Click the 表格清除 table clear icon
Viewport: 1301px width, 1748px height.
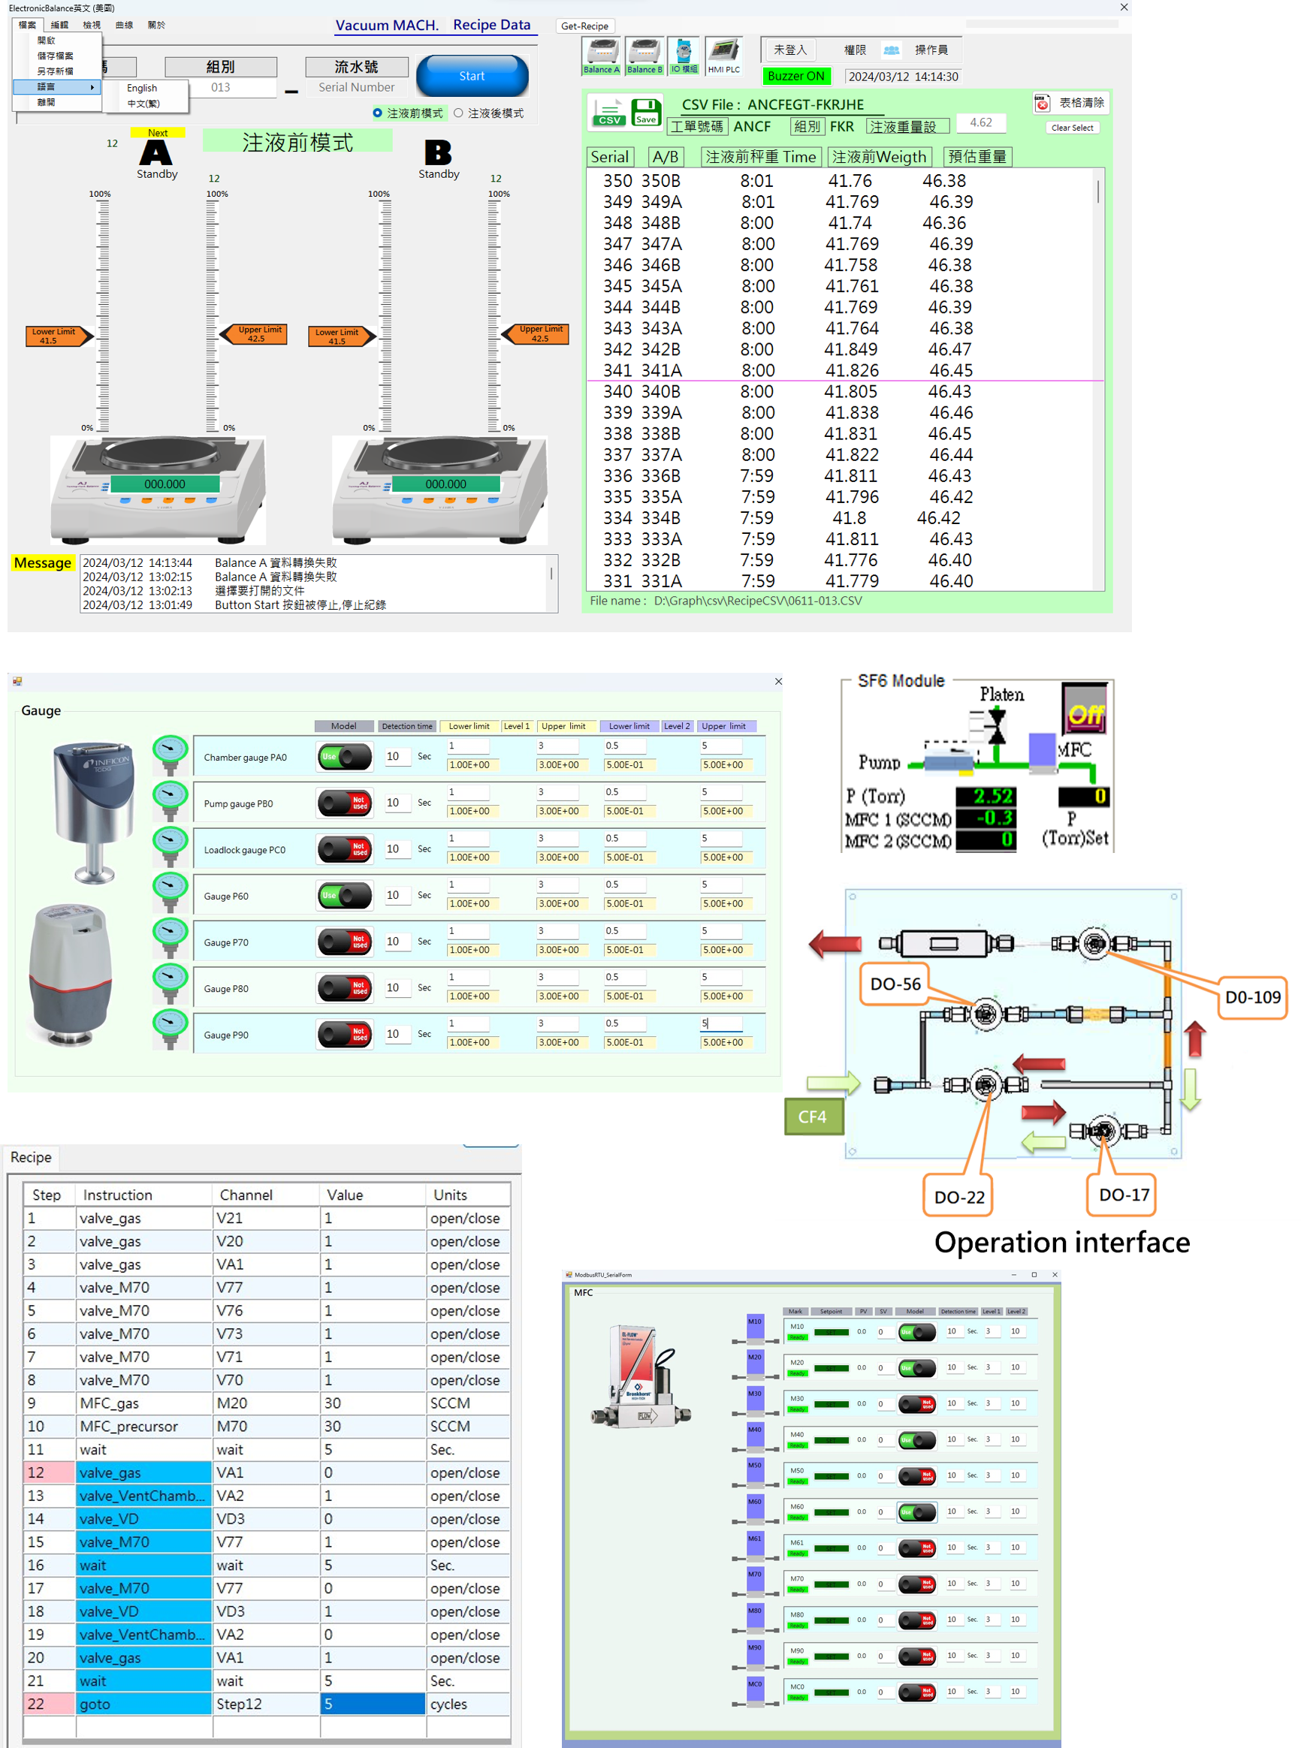1042,103
